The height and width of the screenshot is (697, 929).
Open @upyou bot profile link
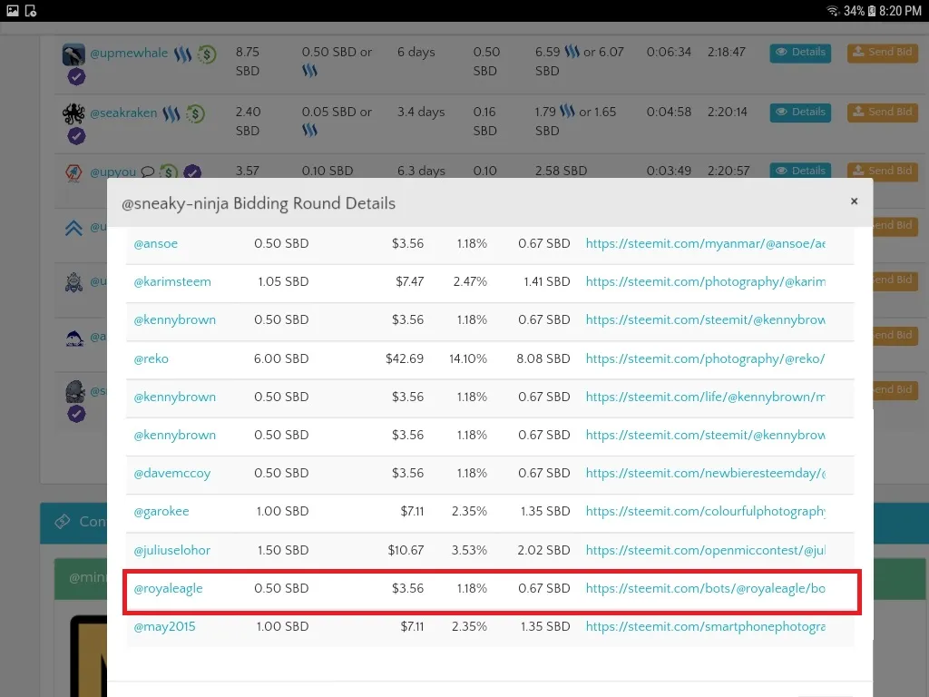click(112, 172)
